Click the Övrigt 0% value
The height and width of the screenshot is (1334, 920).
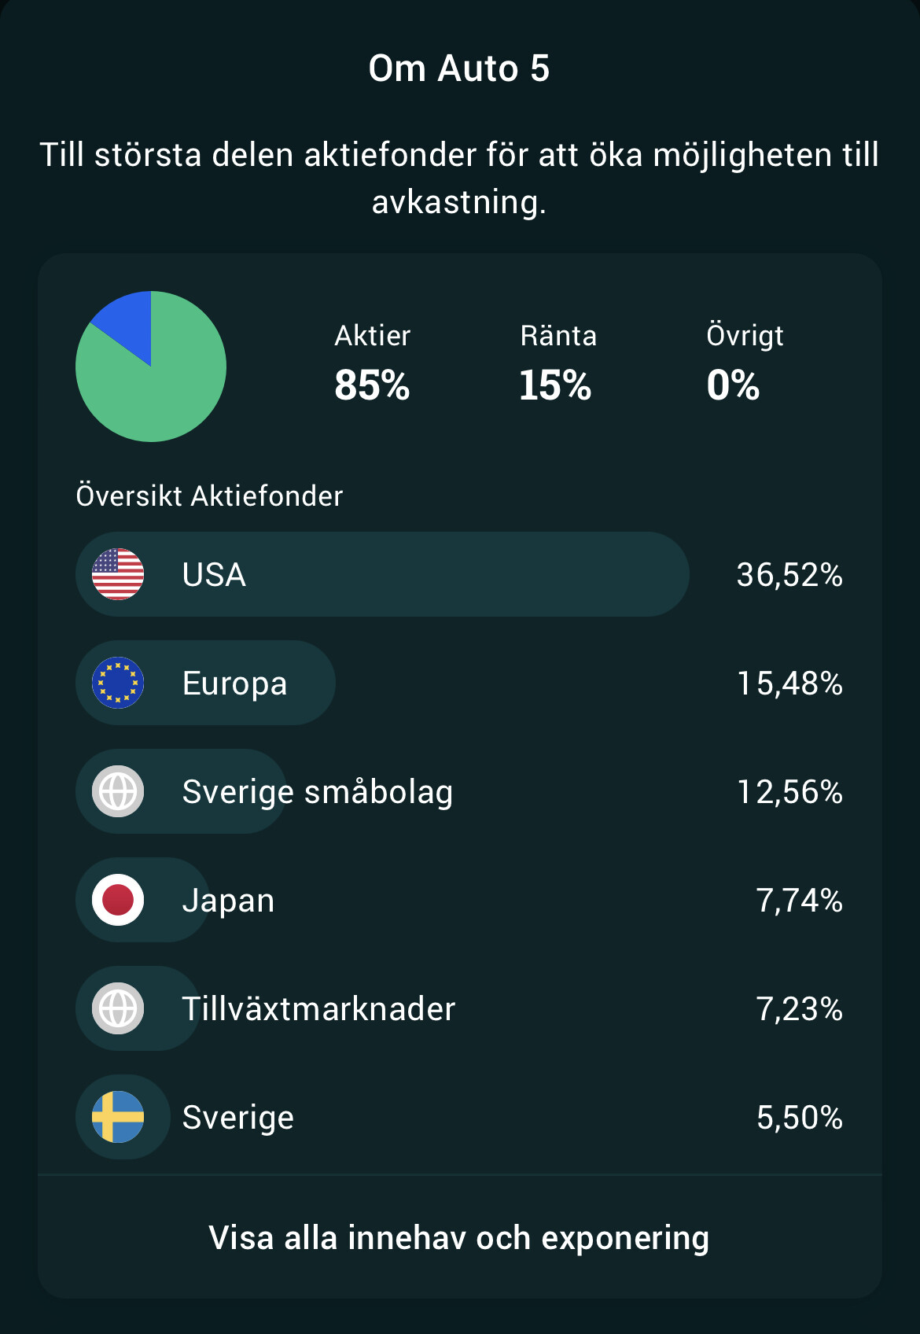[x=733, y=385]
